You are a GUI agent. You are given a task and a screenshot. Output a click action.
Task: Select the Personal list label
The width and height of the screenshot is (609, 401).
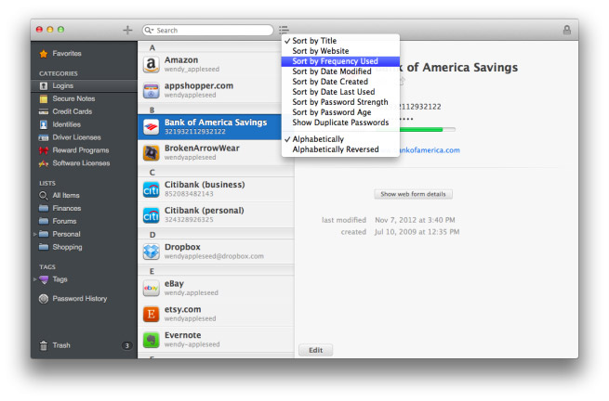(66, 234)
